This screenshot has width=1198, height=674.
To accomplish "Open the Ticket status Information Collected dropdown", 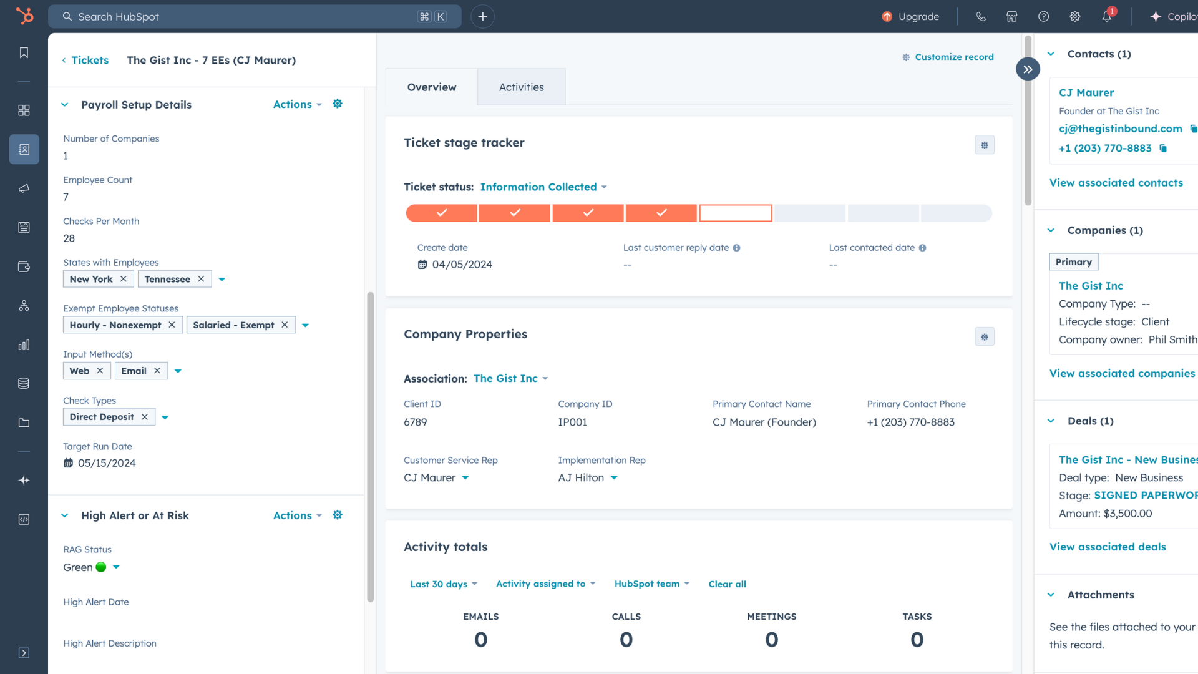I will pos(543,187).
